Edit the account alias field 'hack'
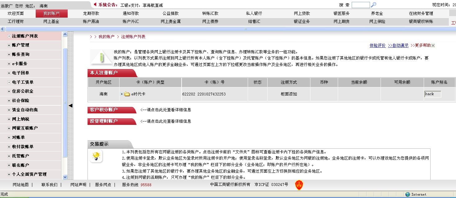Screen dimensions: 456x198 pos(433,94)
